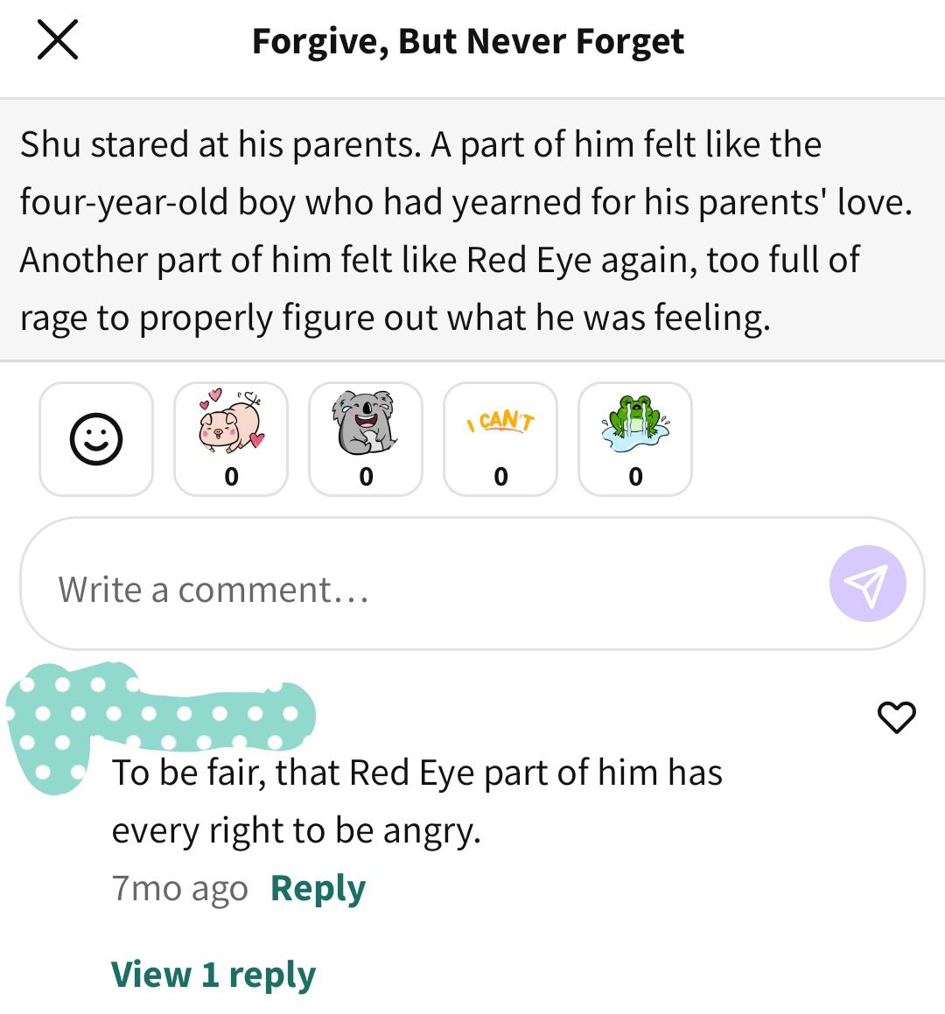Tap the koala sticker's 0 count
945x1014 pixels.
click(x=366, y=477)
